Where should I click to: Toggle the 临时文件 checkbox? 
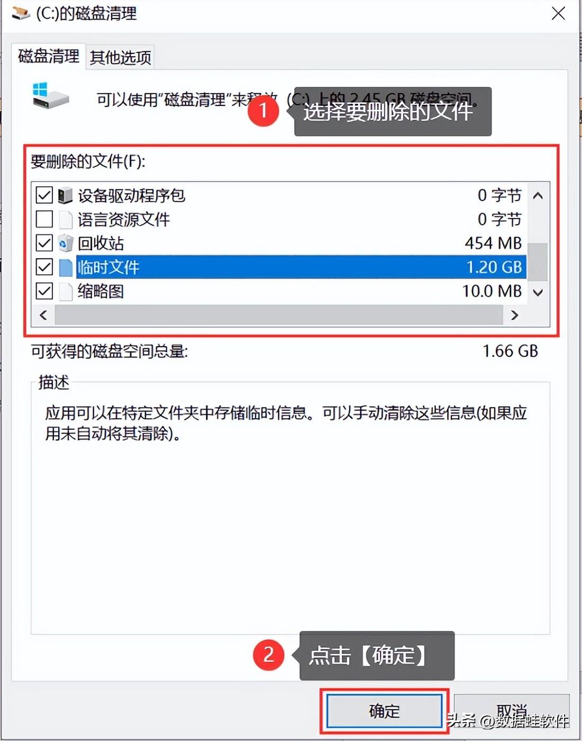click(x=44, y=267)
